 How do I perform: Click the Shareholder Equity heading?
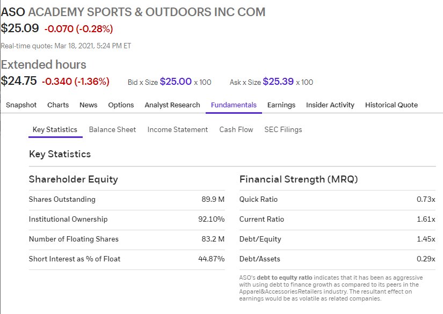coord(74,179)
